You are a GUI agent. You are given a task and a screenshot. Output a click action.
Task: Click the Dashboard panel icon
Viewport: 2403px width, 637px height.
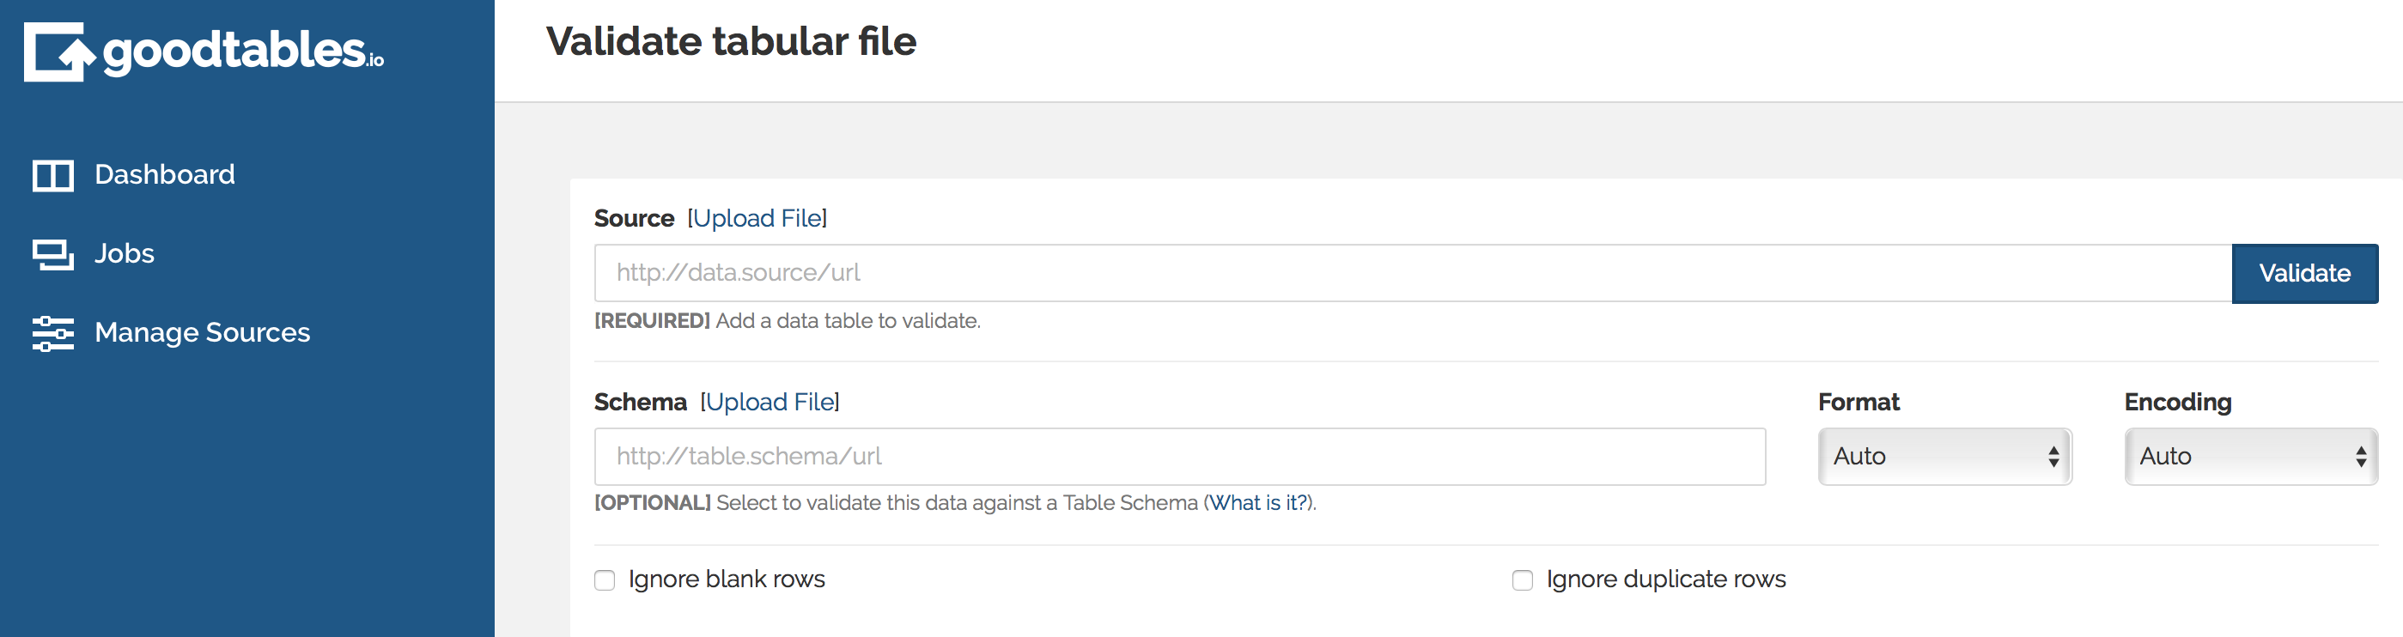[x=53, y=175]
